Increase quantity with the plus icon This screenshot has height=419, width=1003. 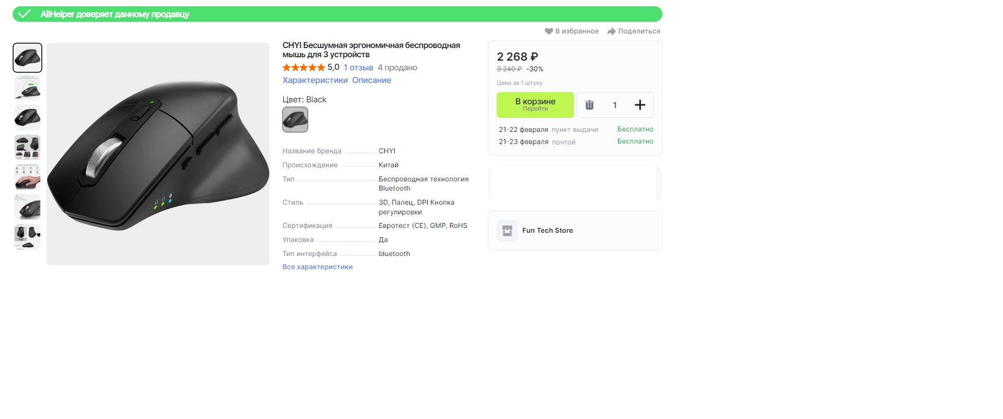[640, 105]
